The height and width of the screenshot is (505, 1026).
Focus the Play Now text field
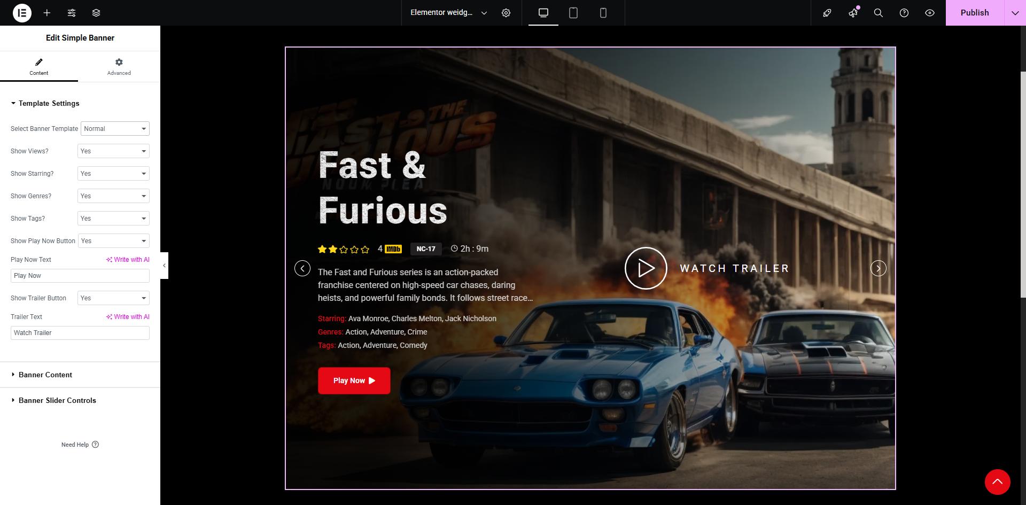(x=80, y=276)
